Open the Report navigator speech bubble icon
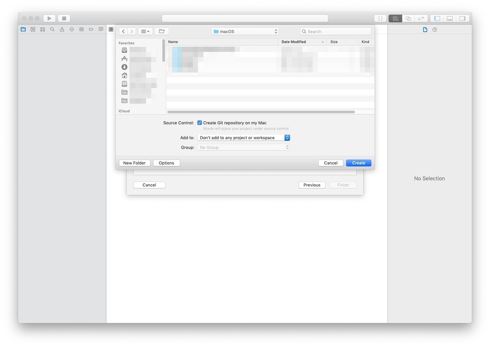 [101, 29]
